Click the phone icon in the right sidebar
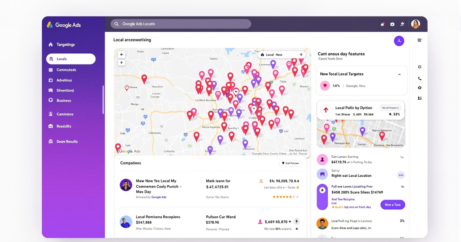The image size is (461, 242). (x=420, y=78)
